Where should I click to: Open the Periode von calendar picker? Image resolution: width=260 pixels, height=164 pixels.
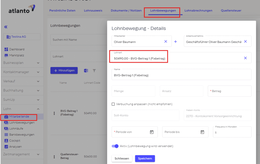click(152, 132)
